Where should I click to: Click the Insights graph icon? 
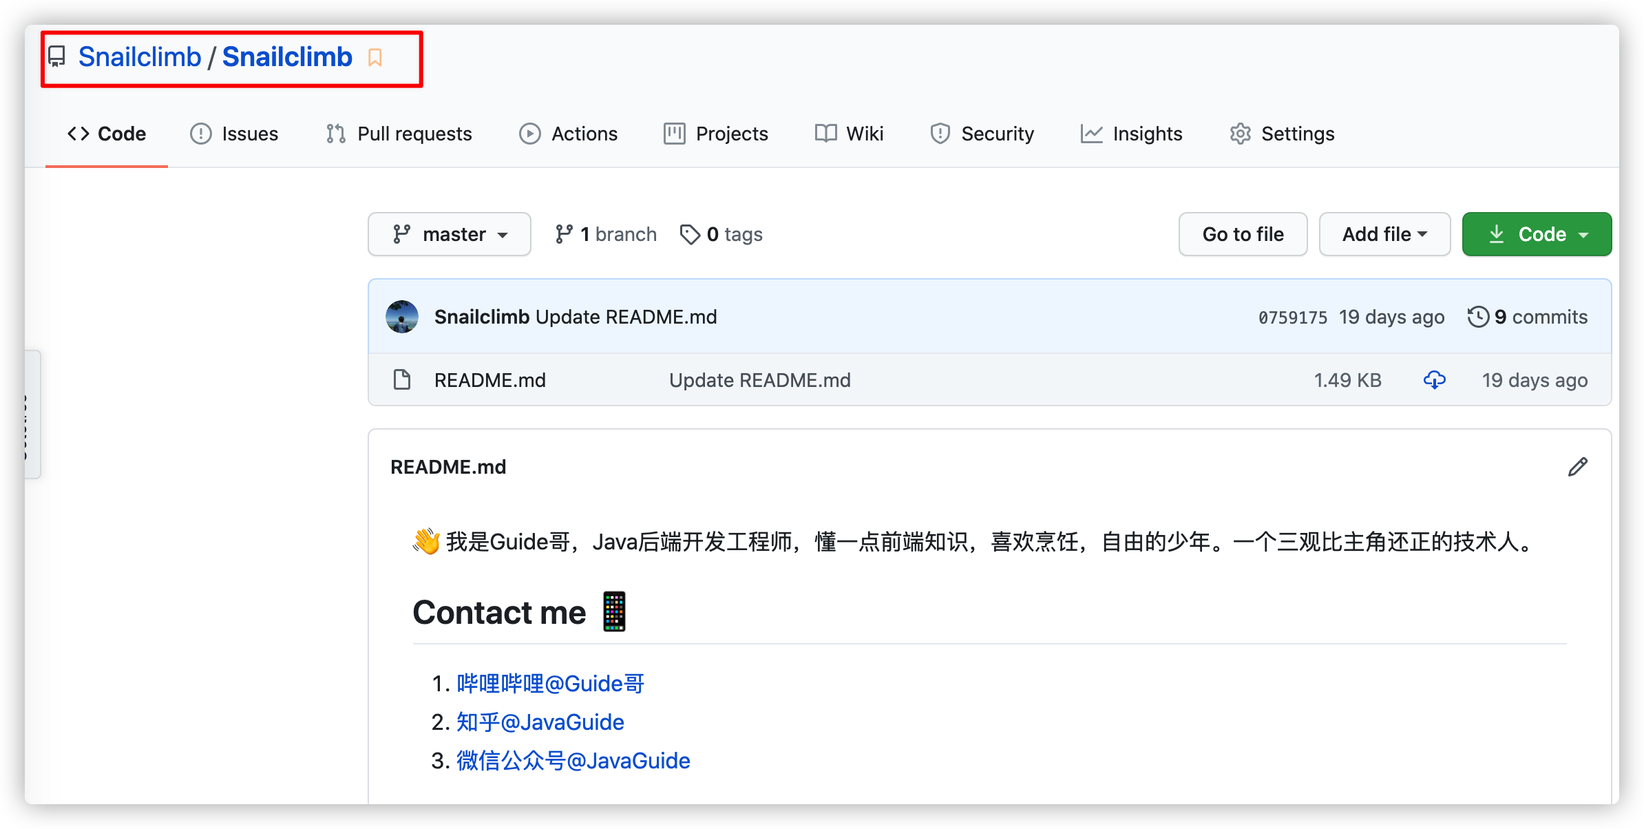[x=1092, y=134]
